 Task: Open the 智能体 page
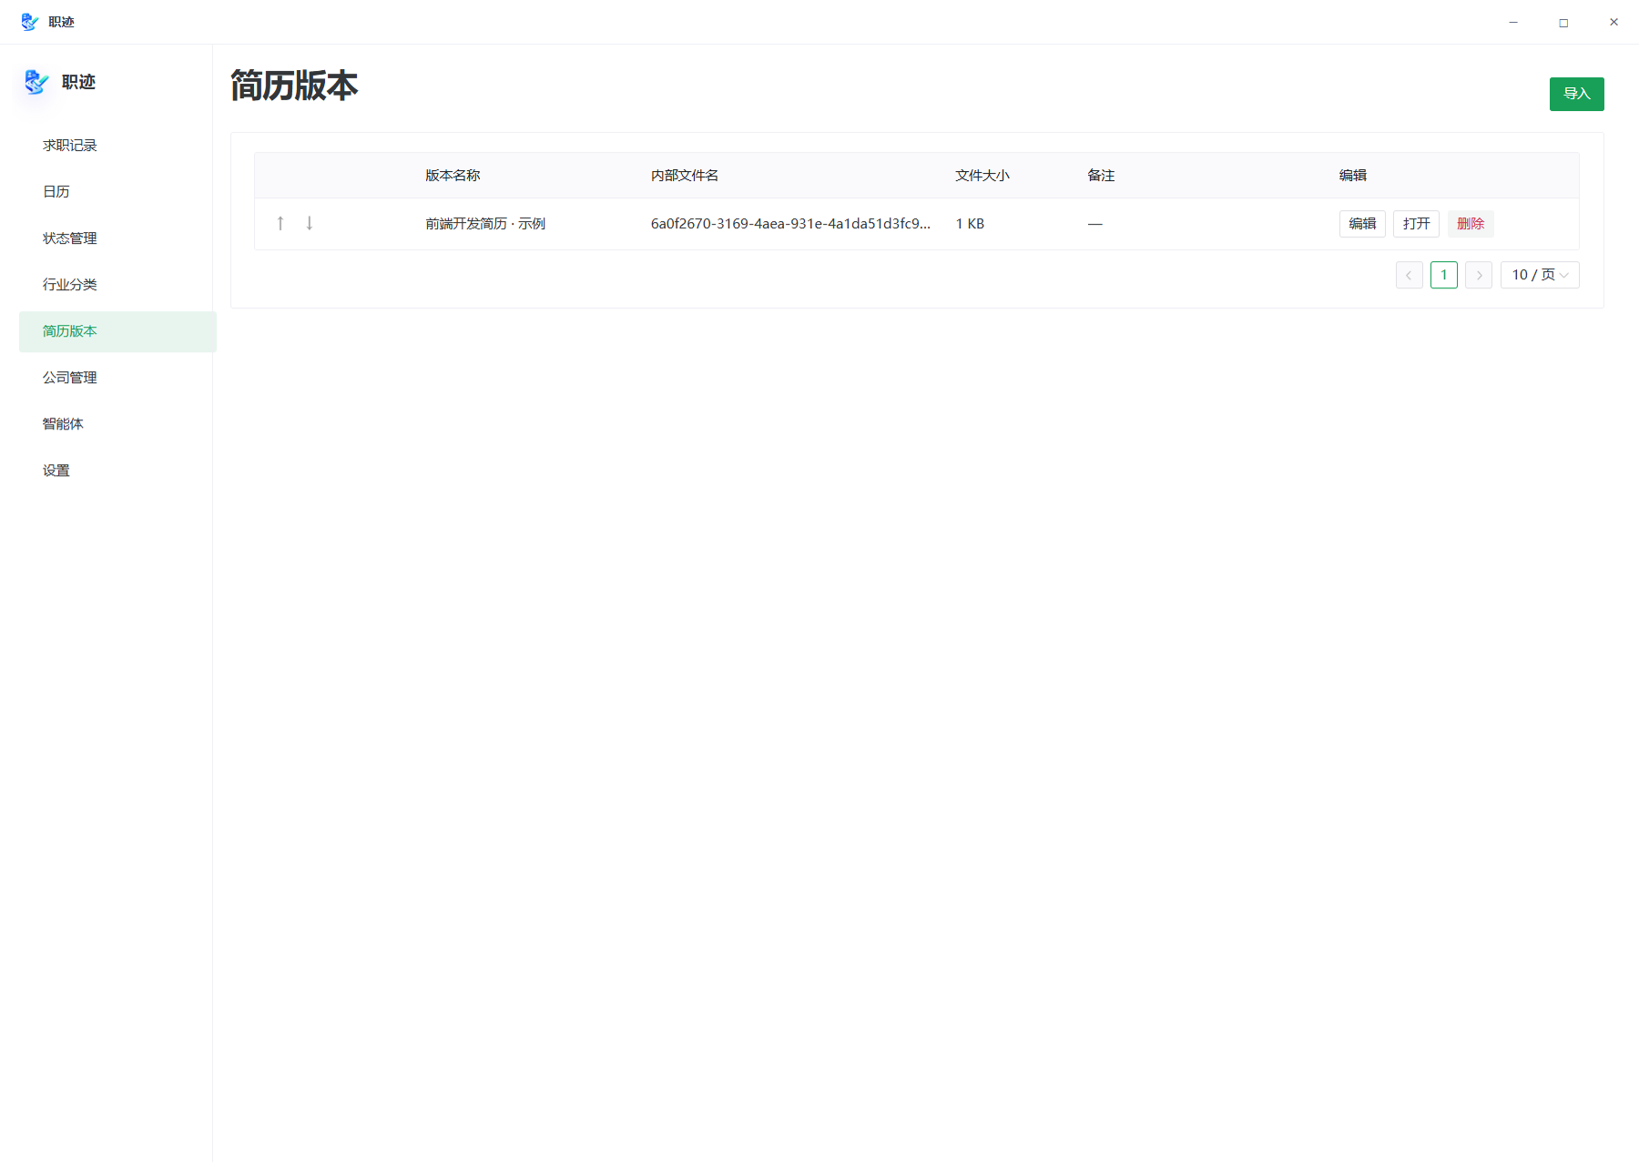[117, 424]
